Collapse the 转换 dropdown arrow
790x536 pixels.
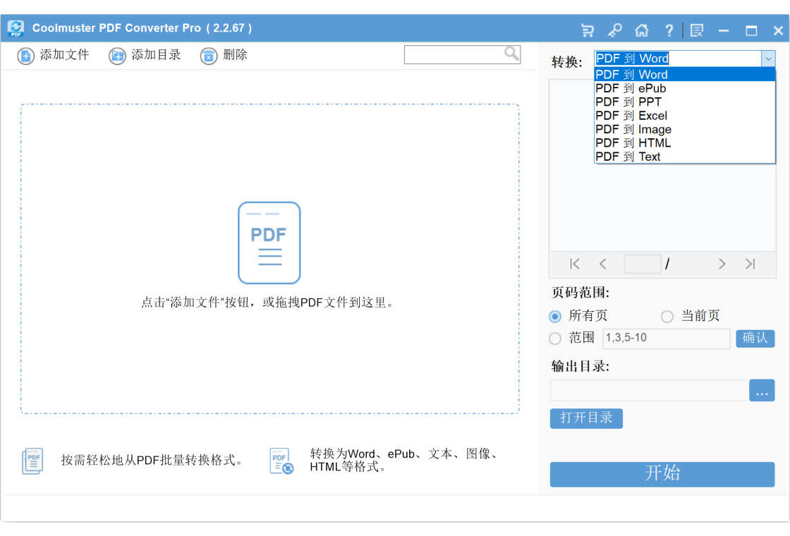[768, 59]
